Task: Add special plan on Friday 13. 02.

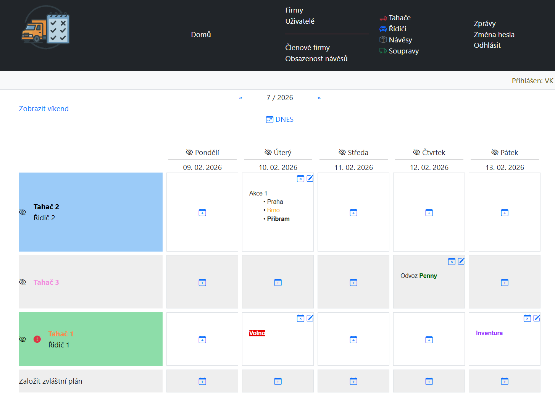Action: coord(505,381)
